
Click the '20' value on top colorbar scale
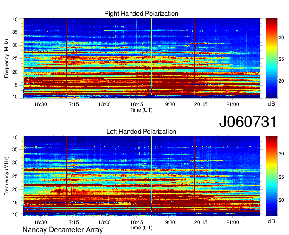tap(281, 81)
